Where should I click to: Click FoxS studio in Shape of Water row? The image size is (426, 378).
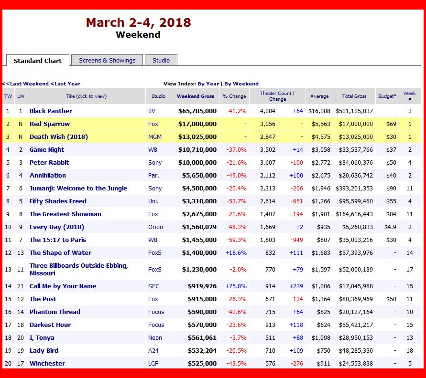155,253
